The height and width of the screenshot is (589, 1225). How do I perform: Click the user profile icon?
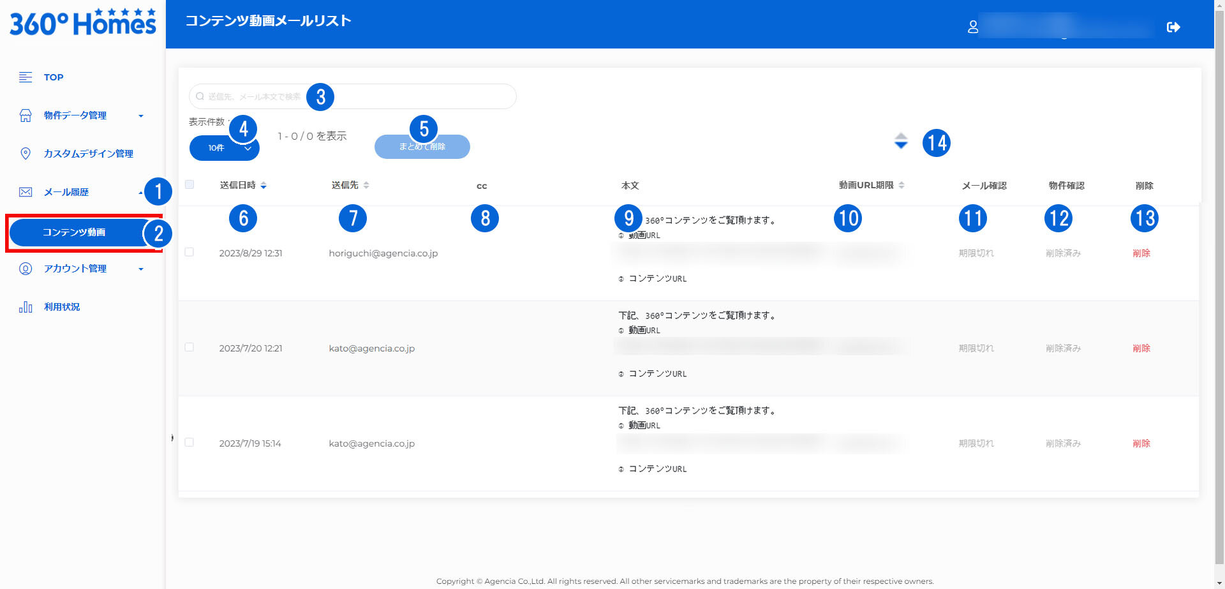pos(972,27)
